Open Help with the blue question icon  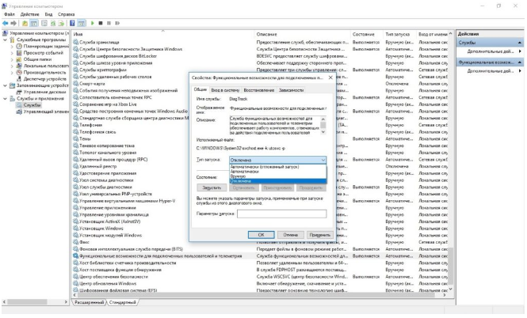coord(72,23)
